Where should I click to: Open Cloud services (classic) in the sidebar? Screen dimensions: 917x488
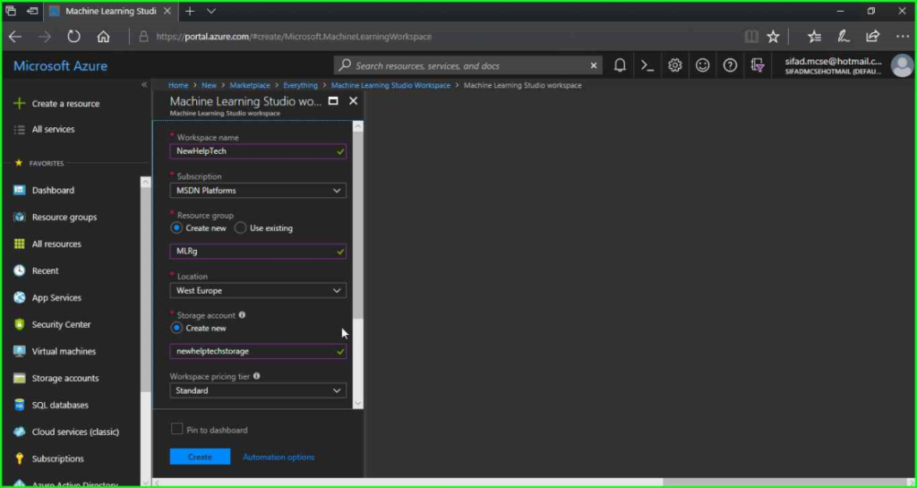click(x=75, y=432)
